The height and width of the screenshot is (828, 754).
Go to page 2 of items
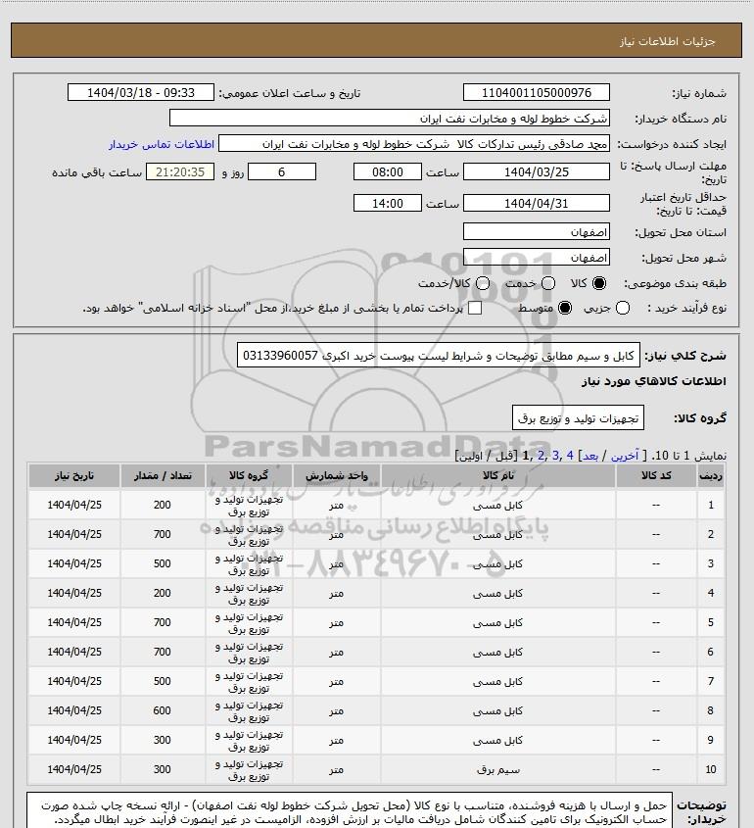(x=542, y=456)
